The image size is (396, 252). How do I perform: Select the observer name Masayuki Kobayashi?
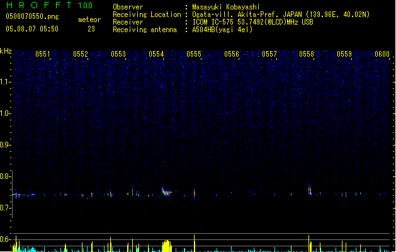tap(226, 7)
